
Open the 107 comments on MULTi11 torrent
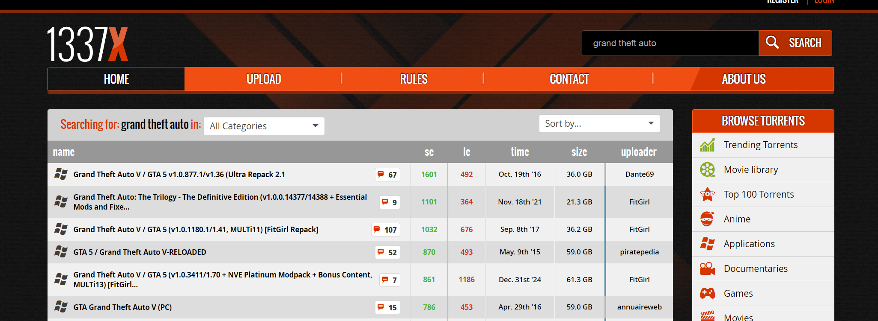click(385, 230)
